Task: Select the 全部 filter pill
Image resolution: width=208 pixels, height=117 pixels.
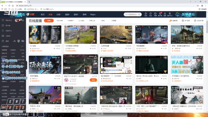Action: tap(49, 21)
